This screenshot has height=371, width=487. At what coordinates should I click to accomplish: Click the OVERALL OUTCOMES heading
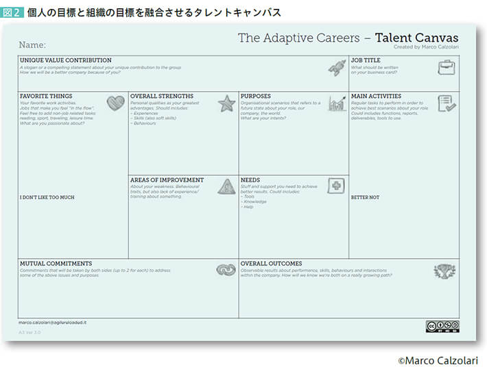click(x=271, y=264)
